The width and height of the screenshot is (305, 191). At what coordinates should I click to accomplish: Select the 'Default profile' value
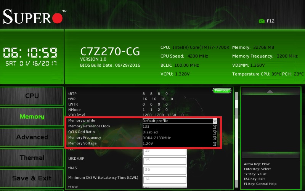pyautogui.click(x=156, y=121)
